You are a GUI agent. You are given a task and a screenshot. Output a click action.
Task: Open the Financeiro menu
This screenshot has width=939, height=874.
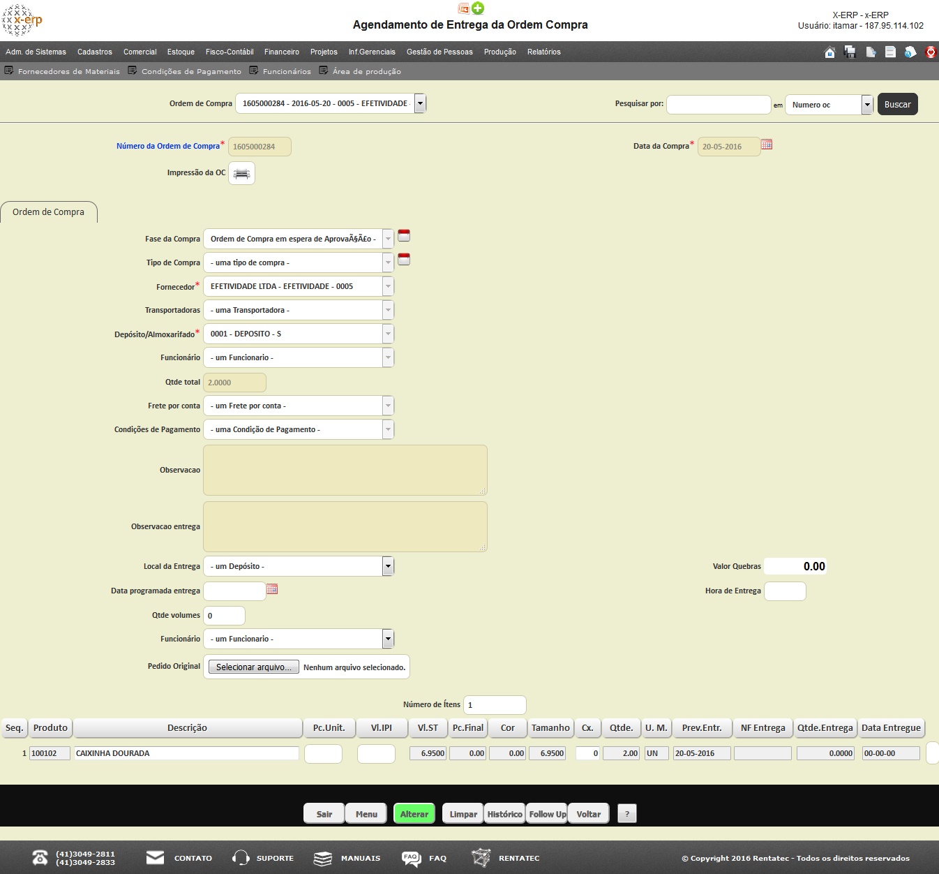pos(282,52)
